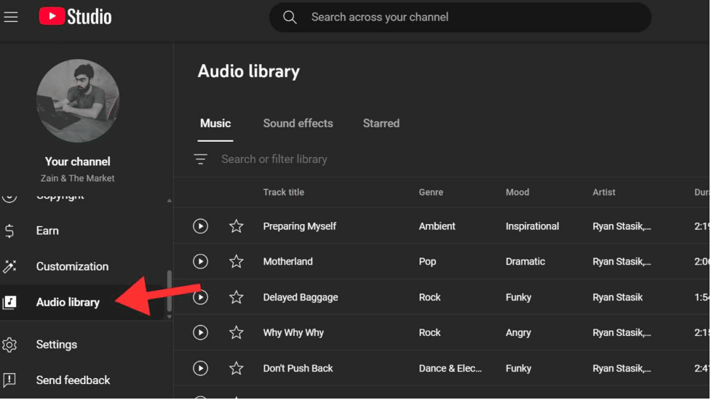
Task: Play the Delayed Baggage track
Action: 200,297
